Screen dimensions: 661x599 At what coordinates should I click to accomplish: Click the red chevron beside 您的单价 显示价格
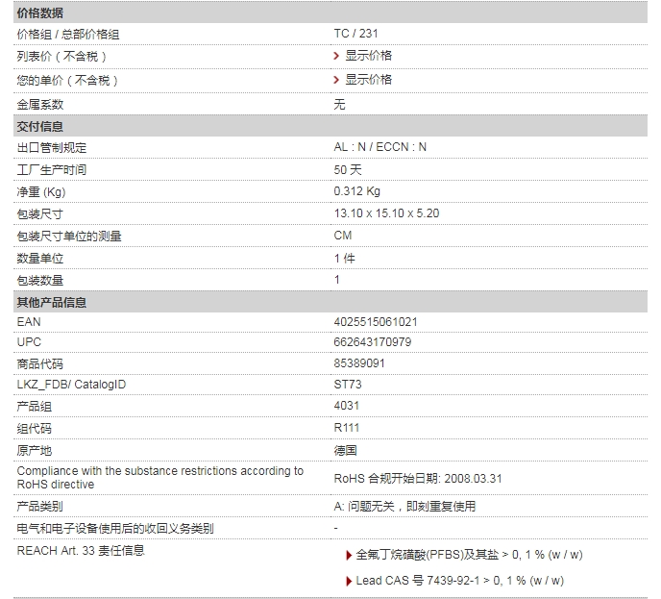coord(337,80)
